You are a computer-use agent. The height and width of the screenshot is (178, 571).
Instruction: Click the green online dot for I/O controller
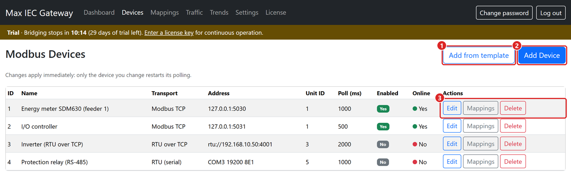(415, 126)
